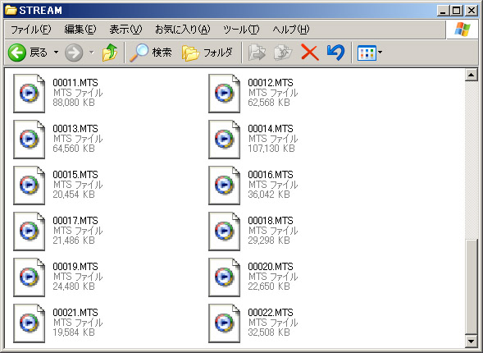This screenshot has width=483, height=353.
Task: Open the Views dropdown button
Action: click(370, 53)
